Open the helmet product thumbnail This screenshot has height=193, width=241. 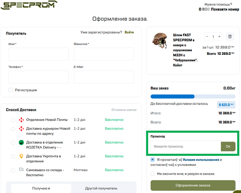[x=160, y=41]
